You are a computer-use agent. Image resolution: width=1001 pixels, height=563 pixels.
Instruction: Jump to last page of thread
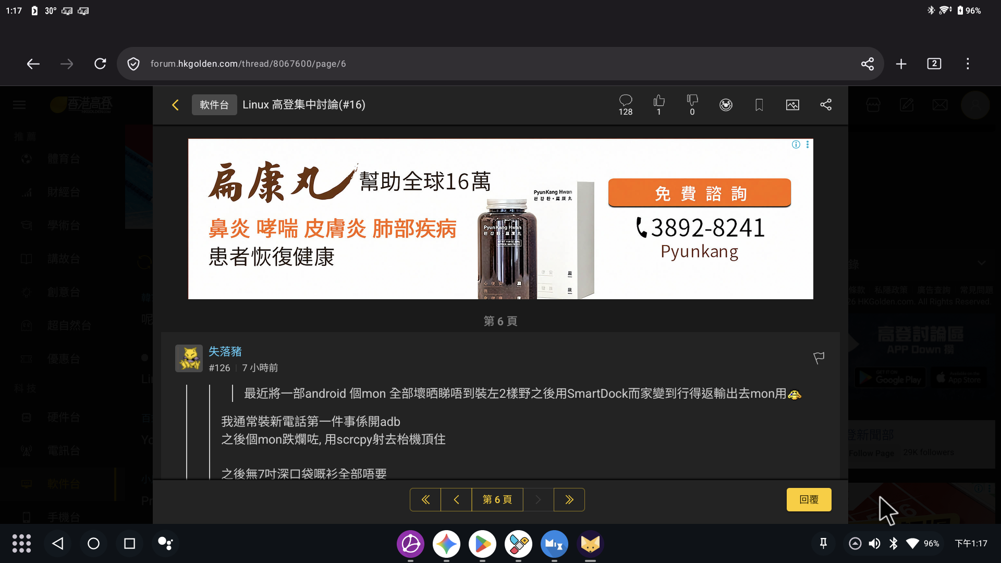click(x=569, y=500)
